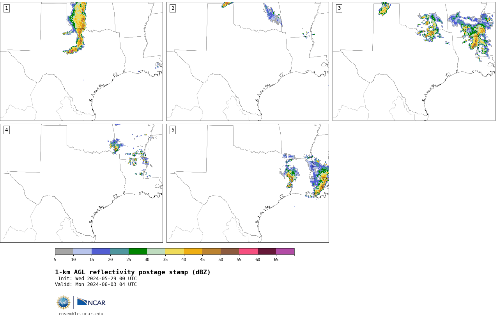
Task: Open ensemble member 4 reflectivity map
Action: 81,183
